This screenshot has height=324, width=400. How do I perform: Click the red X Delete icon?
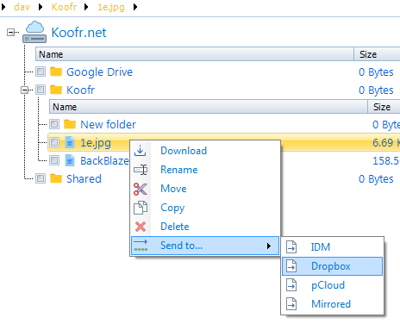coord(141,227)
